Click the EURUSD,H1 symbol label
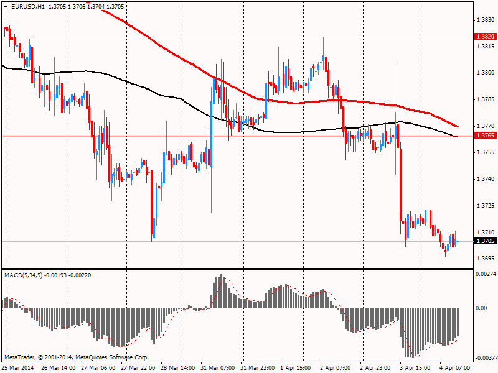Viewport: 498px width, 373px height. [28, 7]
